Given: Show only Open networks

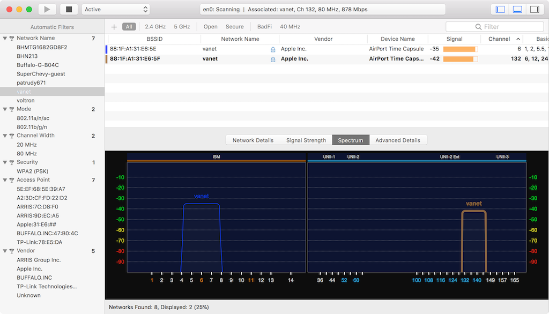Looking at the screenshot, I should [x=210, y=27].
